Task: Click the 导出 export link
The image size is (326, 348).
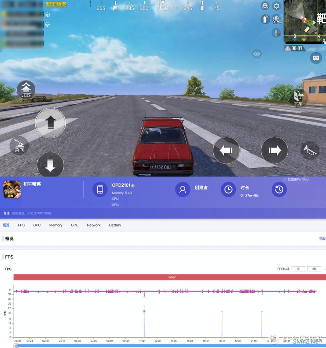Action: (323, 239)
